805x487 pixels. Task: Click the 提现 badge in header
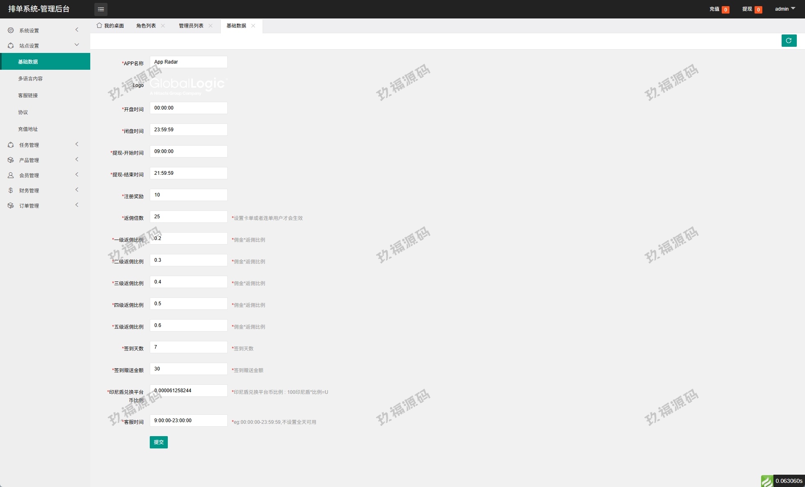(x=758, y=9)
